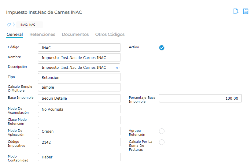
Task: Select the Modo Contabilidad Haber field
Action: point(79,157)
